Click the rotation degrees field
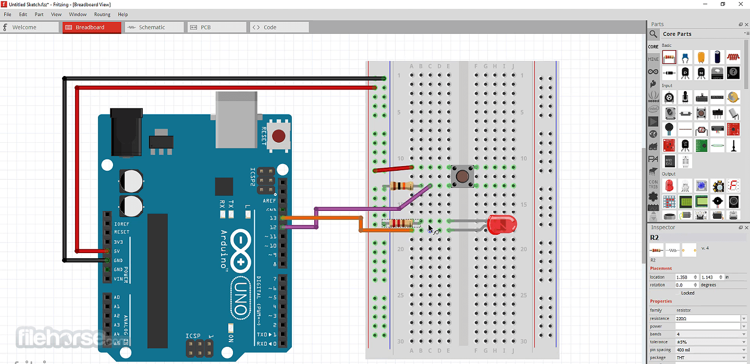Viewport: 750px width, 364px height. click(x=686, y=285)
